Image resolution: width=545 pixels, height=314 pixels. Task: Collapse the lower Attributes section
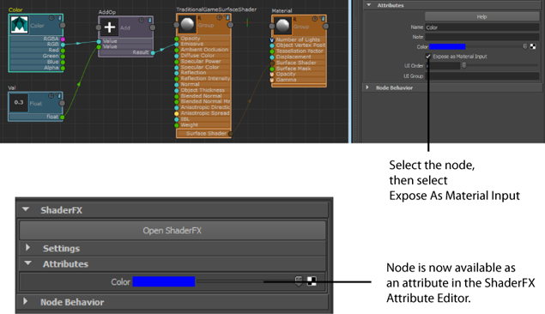point(27,263)
